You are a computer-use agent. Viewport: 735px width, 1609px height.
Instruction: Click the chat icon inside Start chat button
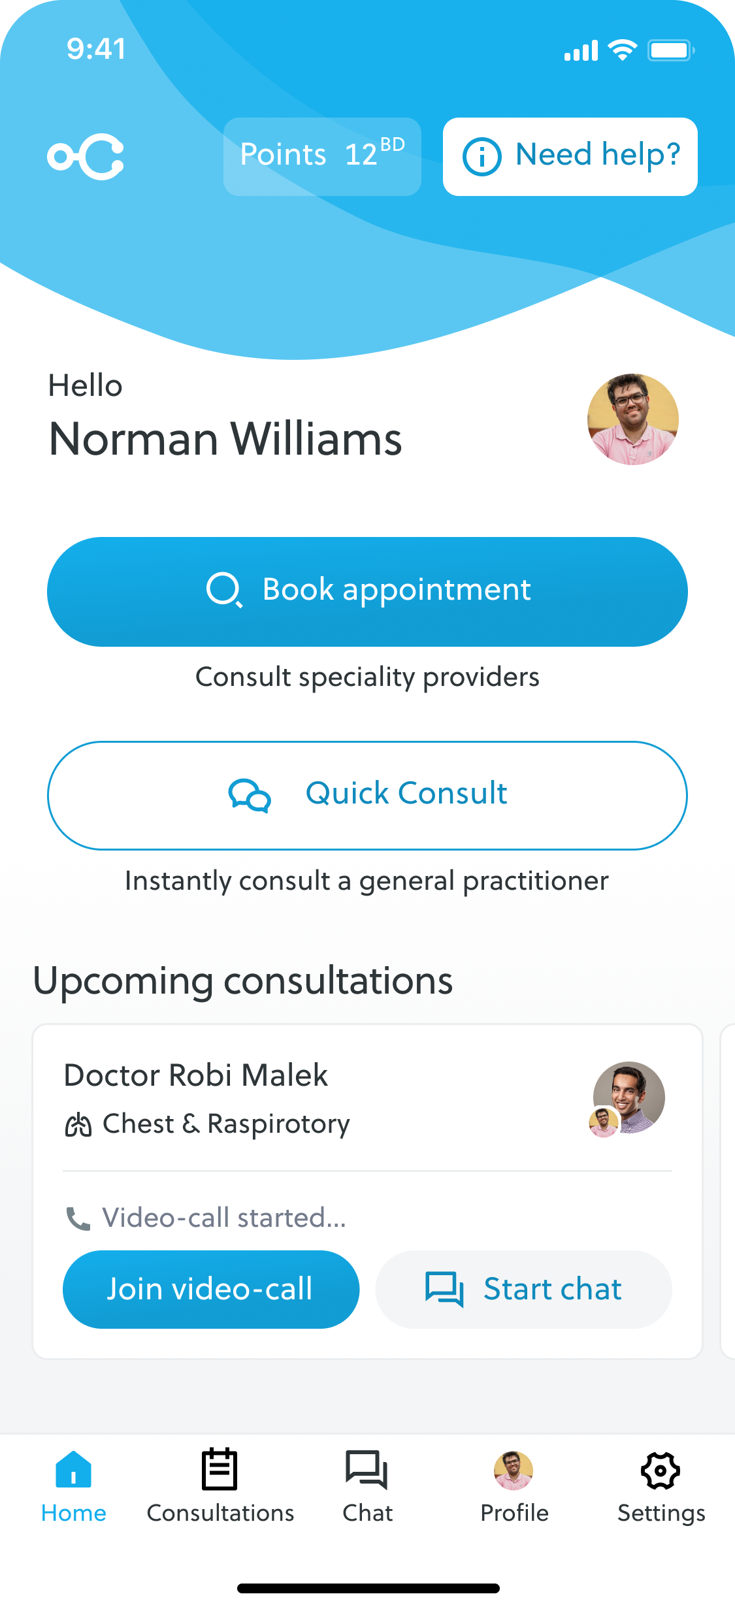pyautogui.click(x=444, y=1288)
